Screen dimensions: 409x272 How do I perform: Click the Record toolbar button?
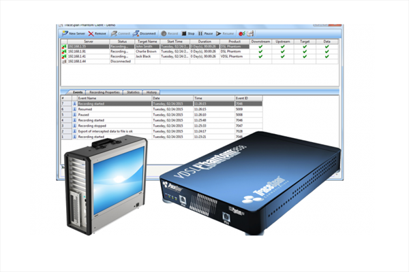coord(169,33)
